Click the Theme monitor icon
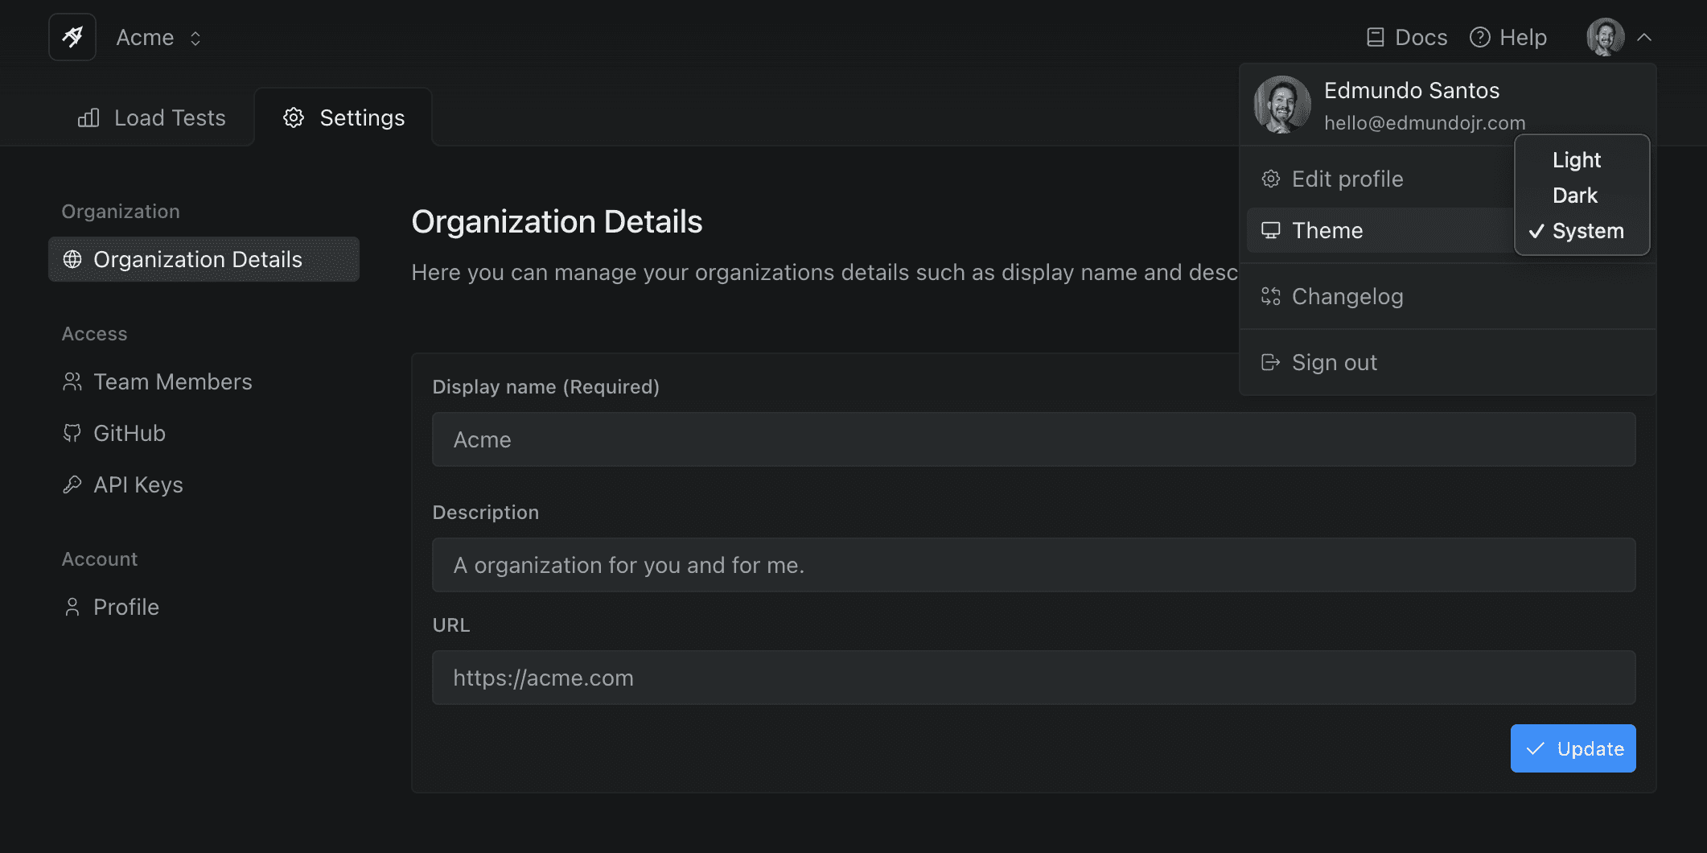The width and height of the screenshot is (1707, 853). pos(1271,230)
